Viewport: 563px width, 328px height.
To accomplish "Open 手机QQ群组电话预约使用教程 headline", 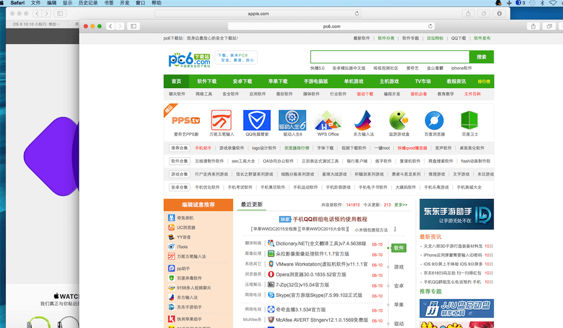I will pos(330,219).
